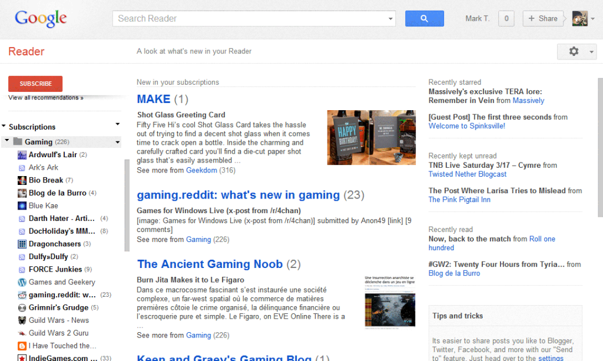Screen dimensions: 603x361
Task: Collapse the Gaming folder triangle
Action: click(7, 141)
